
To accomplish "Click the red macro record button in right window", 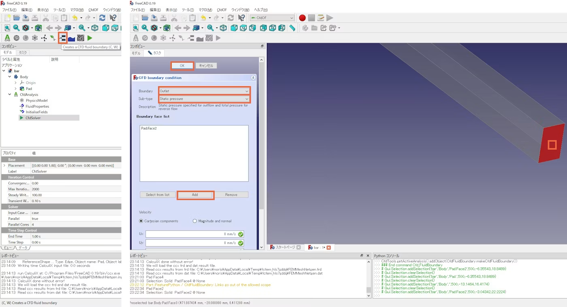I will pos(302,18).
